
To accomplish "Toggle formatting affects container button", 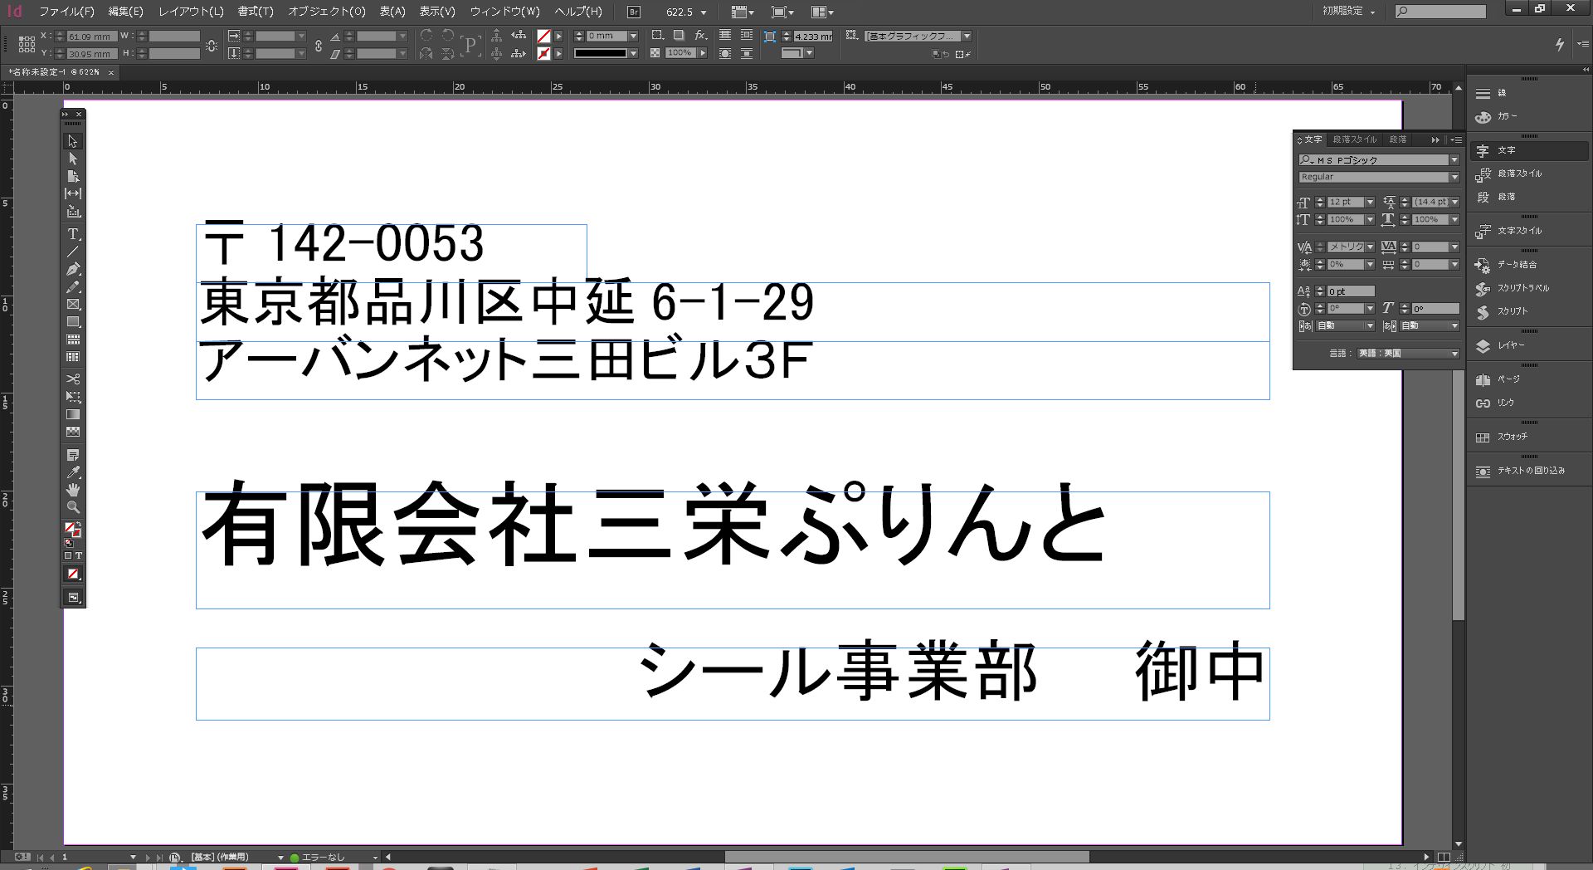I will pos(68,555).
